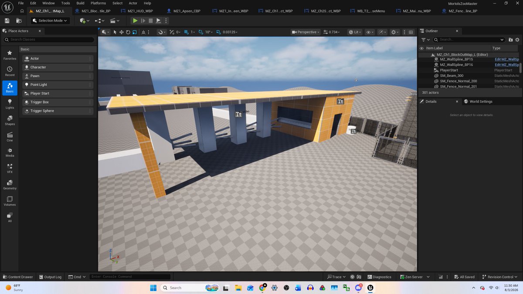Select the Lights category in Place Actors
The width and height of the screenshot is (523, 294).
pyautogui.click(x=10, y=104)
